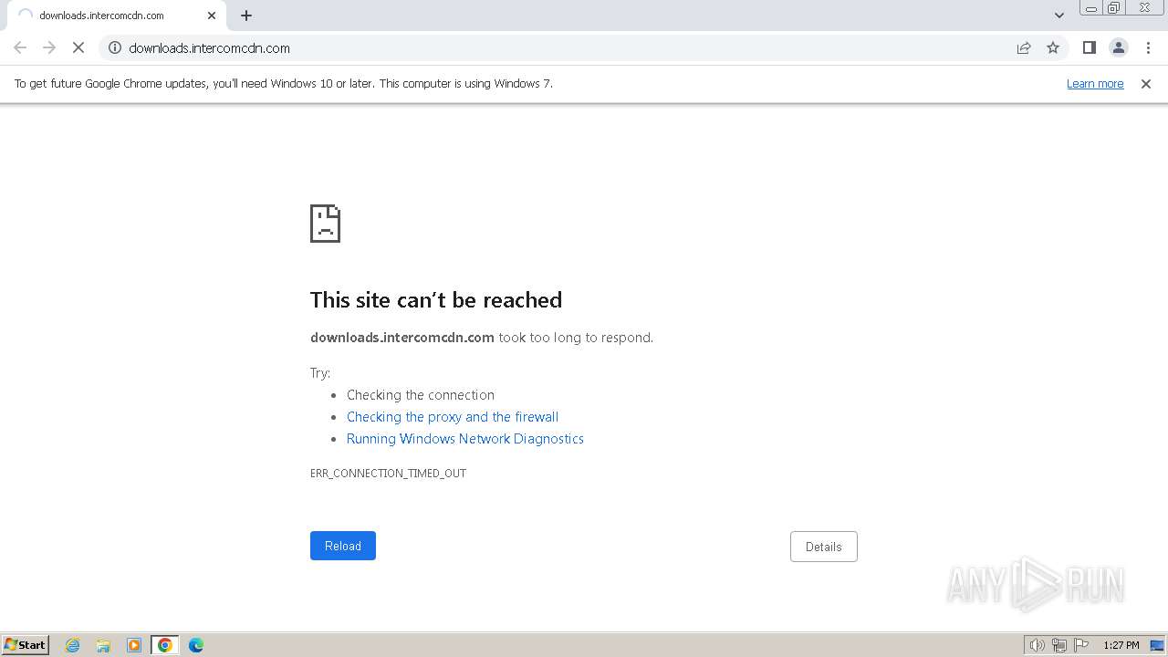Viewport: 1168px width, 657px height.
Task: Run Windows Network Diagnostics link
Action: pyautogui.click(x=465, y=439)
